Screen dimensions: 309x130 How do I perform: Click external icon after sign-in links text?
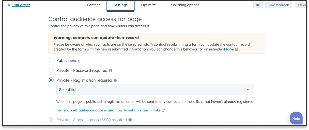(163, 110)
